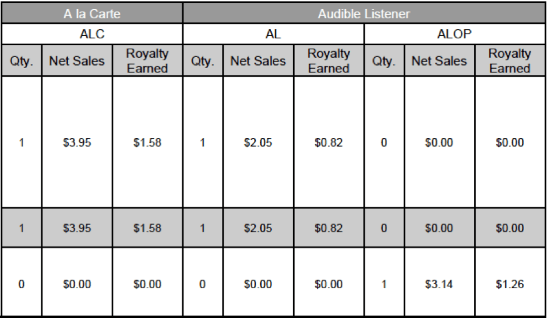
Task: Click Net Sales column header under AL
Action: click(x=258, y=61)
